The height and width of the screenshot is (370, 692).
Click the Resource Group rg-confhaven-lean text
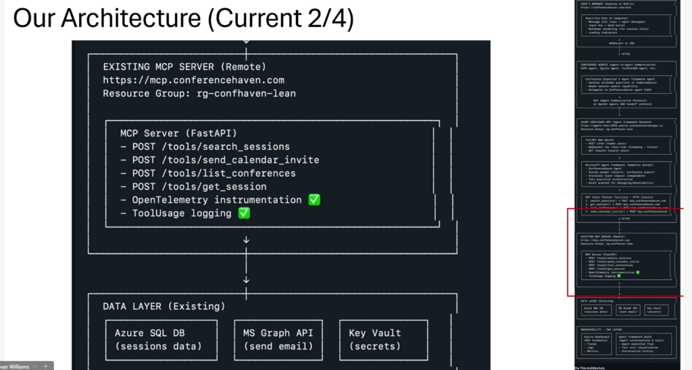point(199,93)
